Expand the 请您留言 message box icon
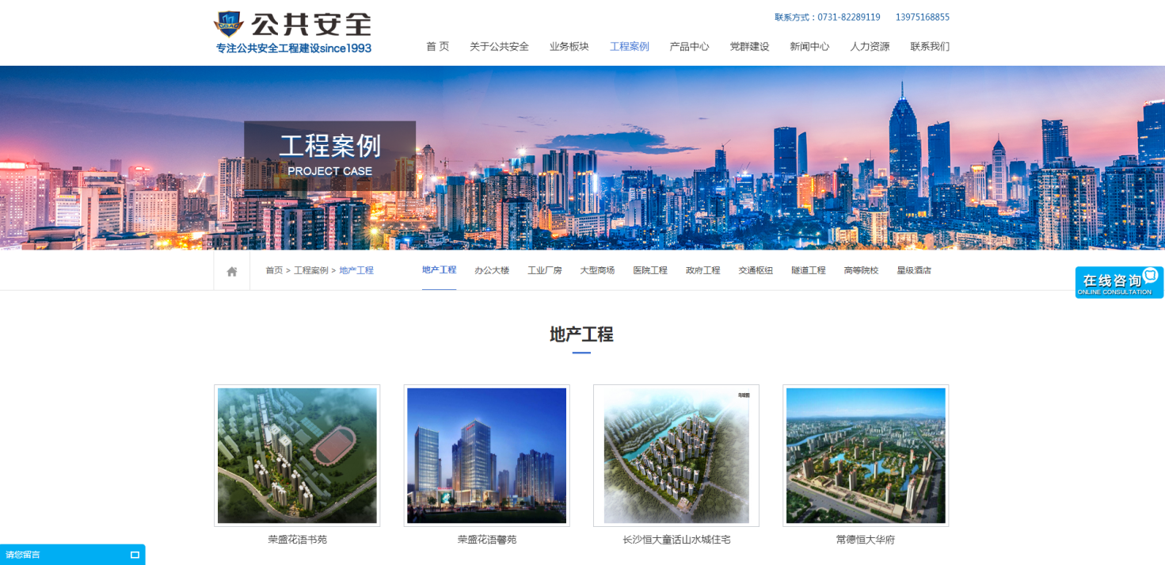 tap(135, 555)
